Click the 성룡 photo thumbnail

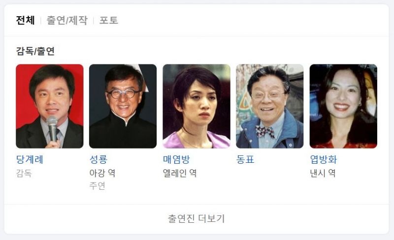123,106
